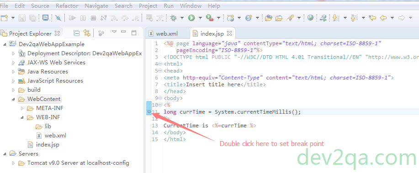
Task: Expand the Java Resources node
Action: pyautogui.click(x=14, y=72)
